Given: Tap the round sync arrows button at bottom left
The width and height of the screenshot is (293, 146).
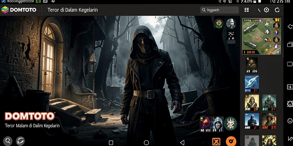Looking at the screenshot, I should (20, 141).
